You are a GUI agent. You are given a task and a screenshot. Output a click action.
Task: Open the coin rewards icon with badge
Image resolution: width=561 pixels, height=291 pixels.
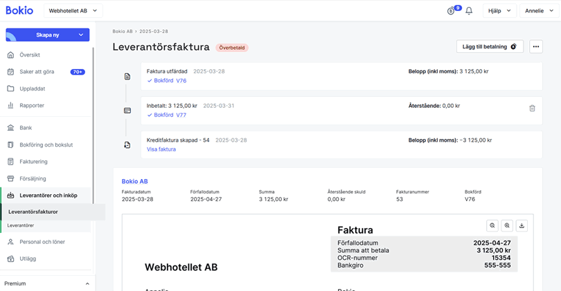[x=452, y=11]
